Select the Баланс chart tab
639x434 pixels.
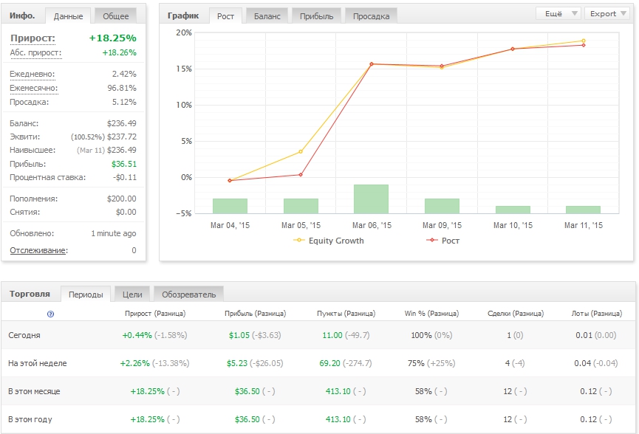(x=267, y=16)
